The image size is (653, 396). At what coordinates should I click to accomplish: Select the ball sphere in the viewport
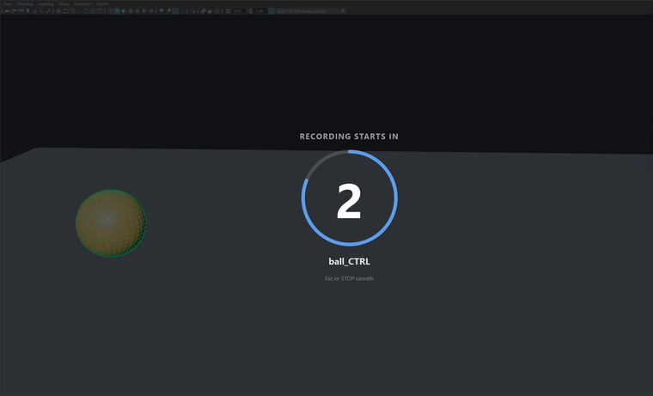(111, 223)
